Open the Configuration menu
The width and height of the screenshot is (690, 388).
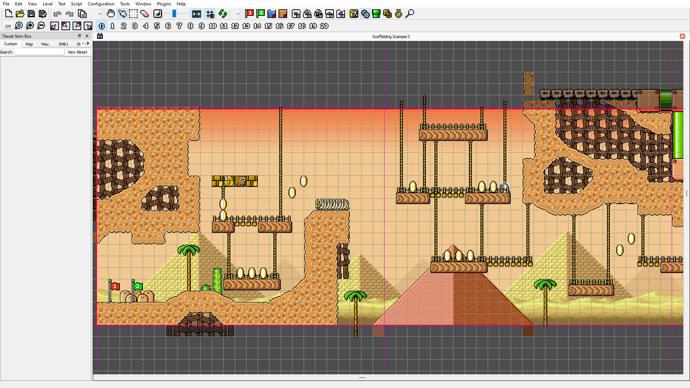[x=101, y=4]
